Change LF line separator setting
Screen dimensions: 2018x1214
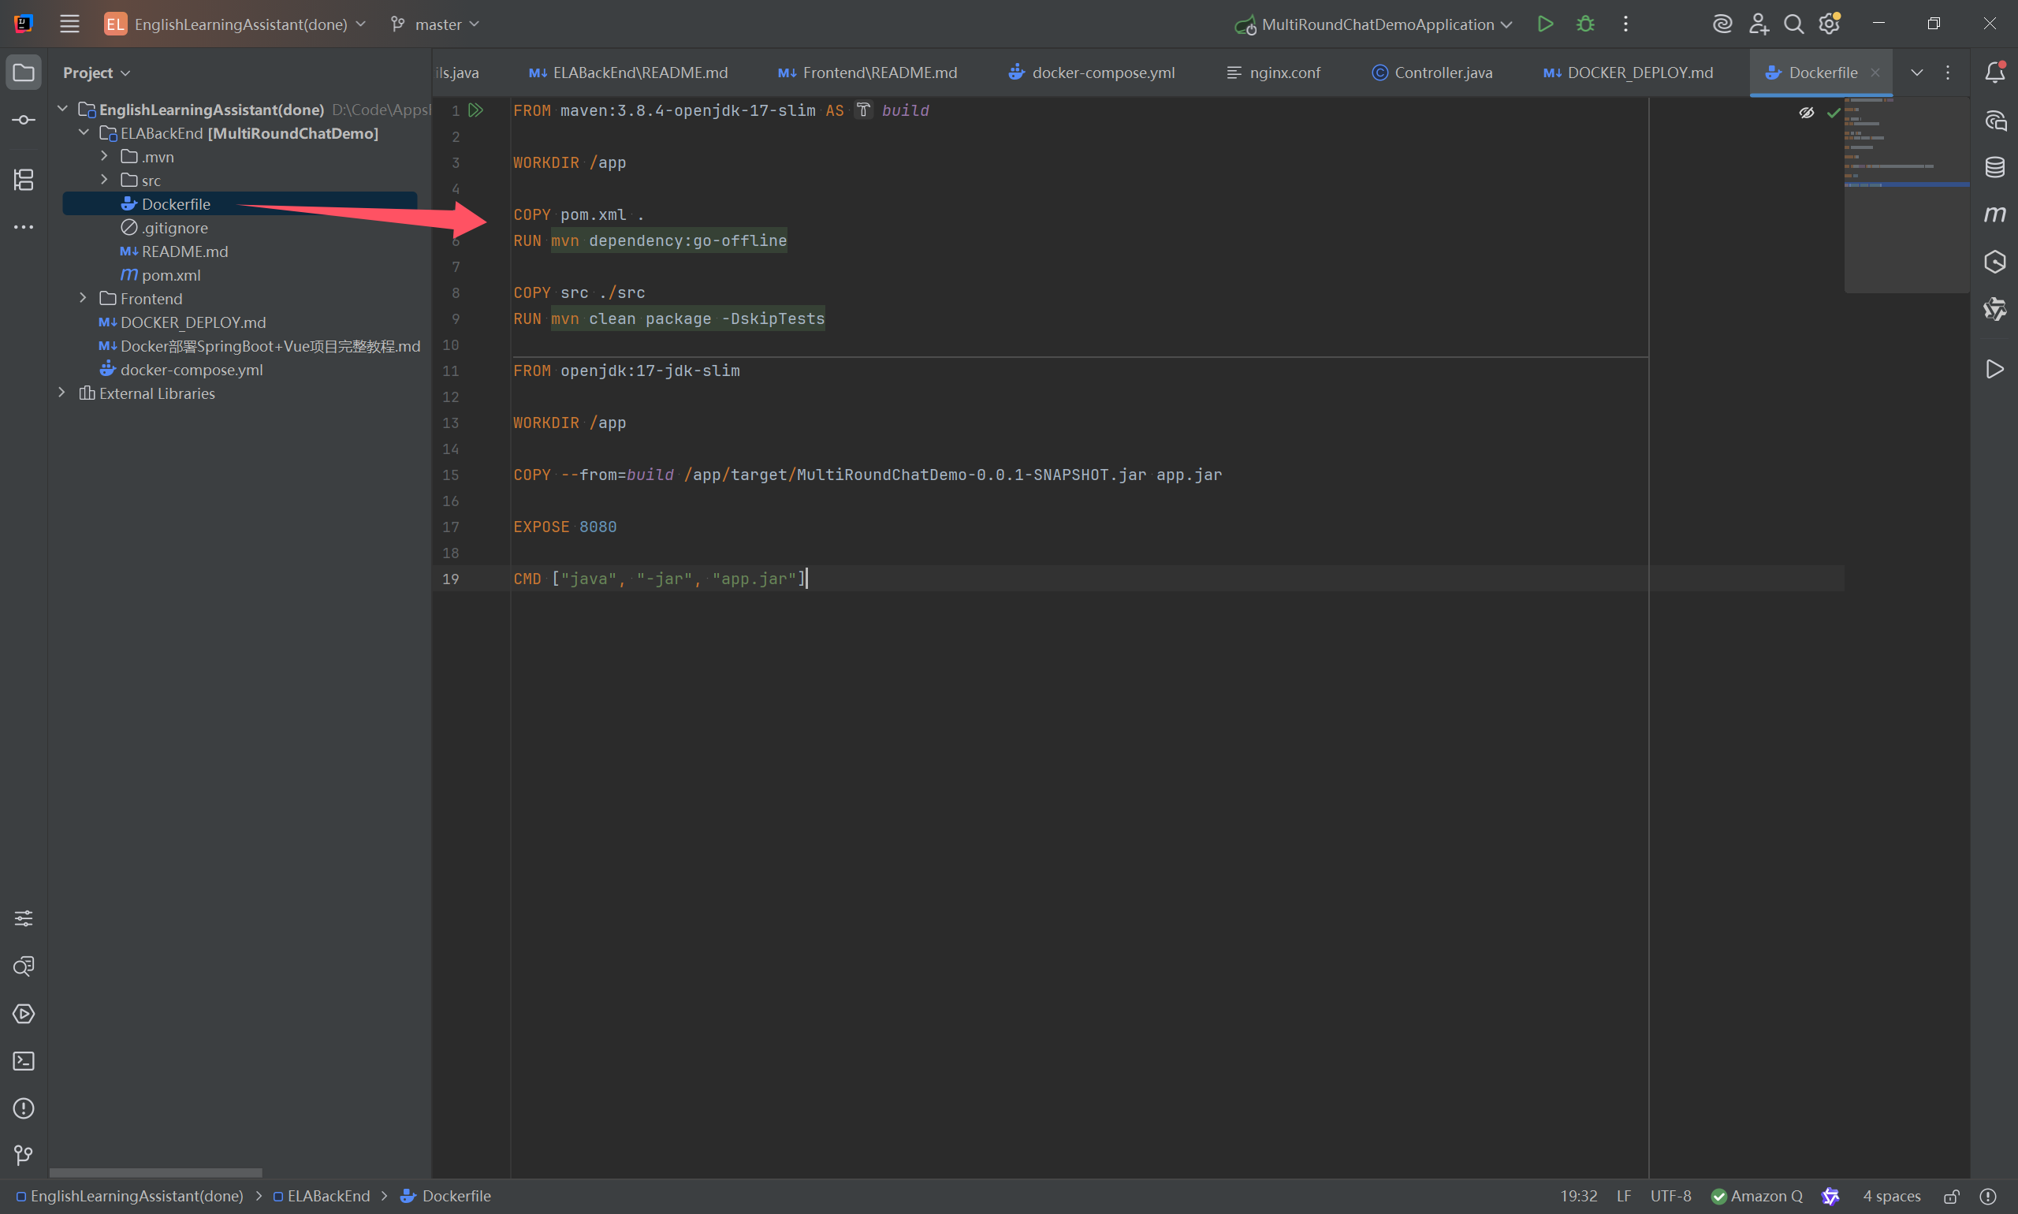pyautogui.click(x=1624, y=1196)
